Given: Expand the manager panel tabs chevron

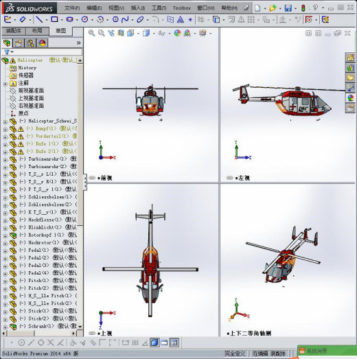Looking at the screenshot, I should pyautogui.click(x=78, y=43).
